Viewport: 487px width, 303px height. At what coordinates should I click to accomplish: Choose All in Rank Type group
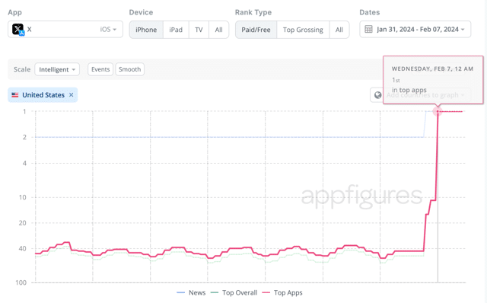339,30
